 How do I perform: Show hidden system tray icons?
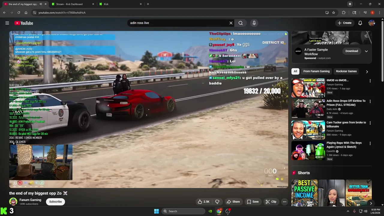tap(348, 211)
